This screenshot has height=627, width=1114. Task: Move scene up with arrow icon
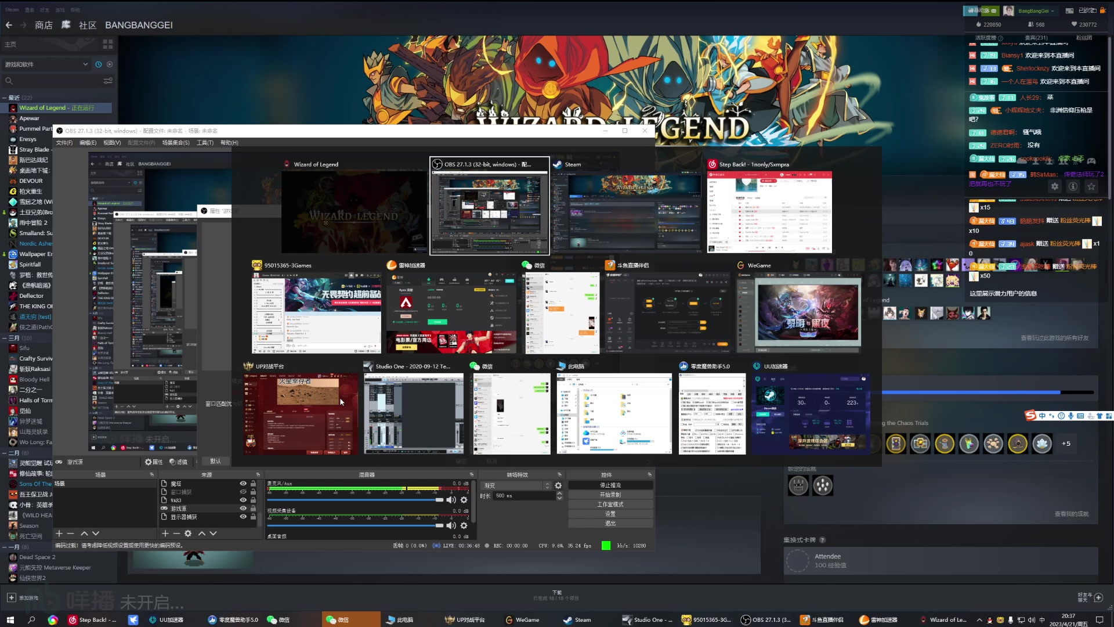(84, 534)
